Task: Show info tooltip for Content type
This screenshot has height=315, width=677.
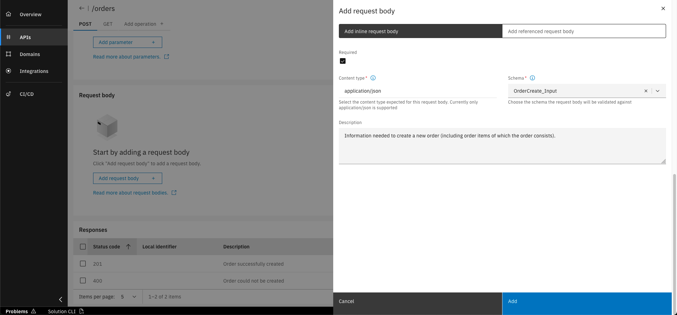Action: [373, 78]
